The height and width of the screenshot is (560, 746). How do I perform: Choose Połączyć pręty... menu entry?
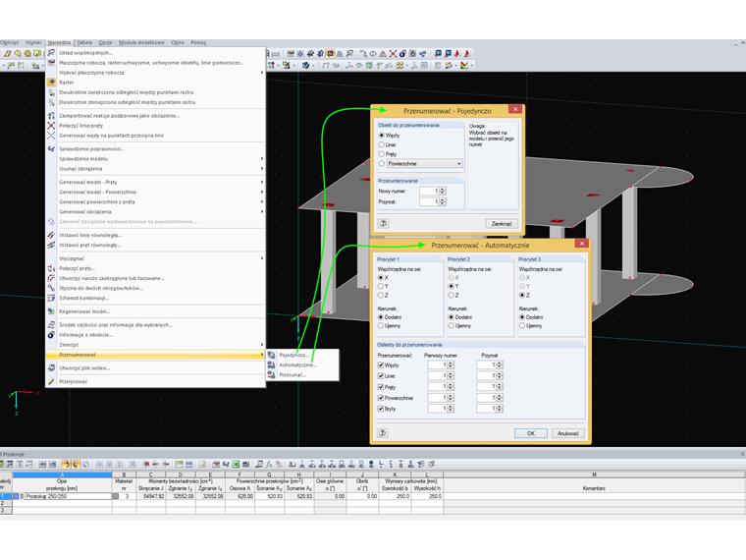155,268
